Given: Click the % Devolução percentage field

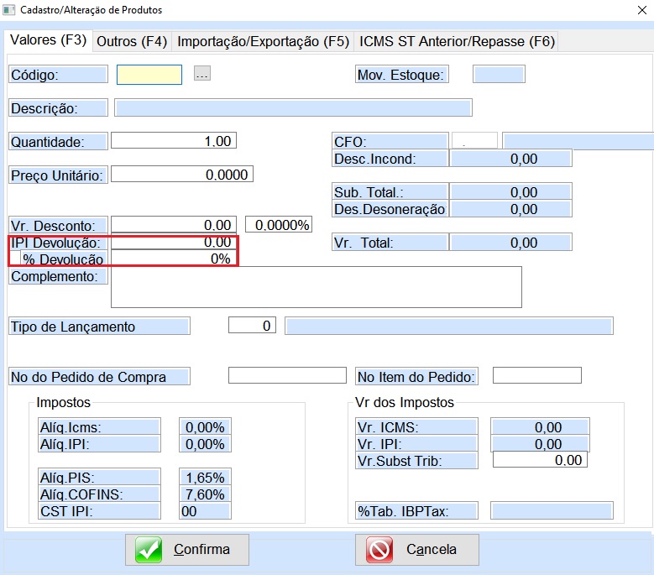Looking at the screenshot, I should click(173, 259).
